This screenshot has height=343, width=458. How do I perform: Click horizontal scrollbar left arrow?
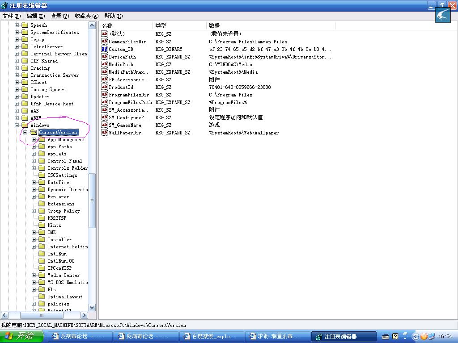click(4, 315)
